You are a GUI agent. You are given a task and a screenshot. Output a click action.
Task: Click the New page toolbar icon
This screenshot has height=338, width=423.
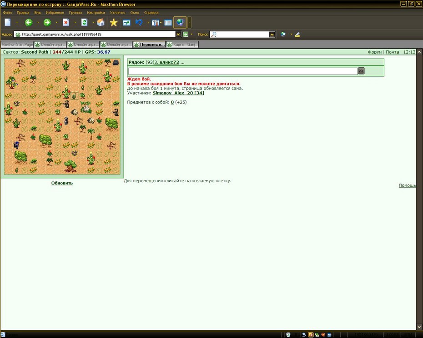(8, 22)
